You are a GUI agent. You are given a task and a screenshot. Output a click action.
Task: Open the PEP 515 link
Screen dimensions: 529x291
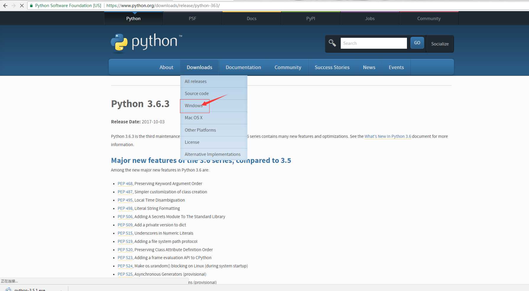(x=125, y=233)
